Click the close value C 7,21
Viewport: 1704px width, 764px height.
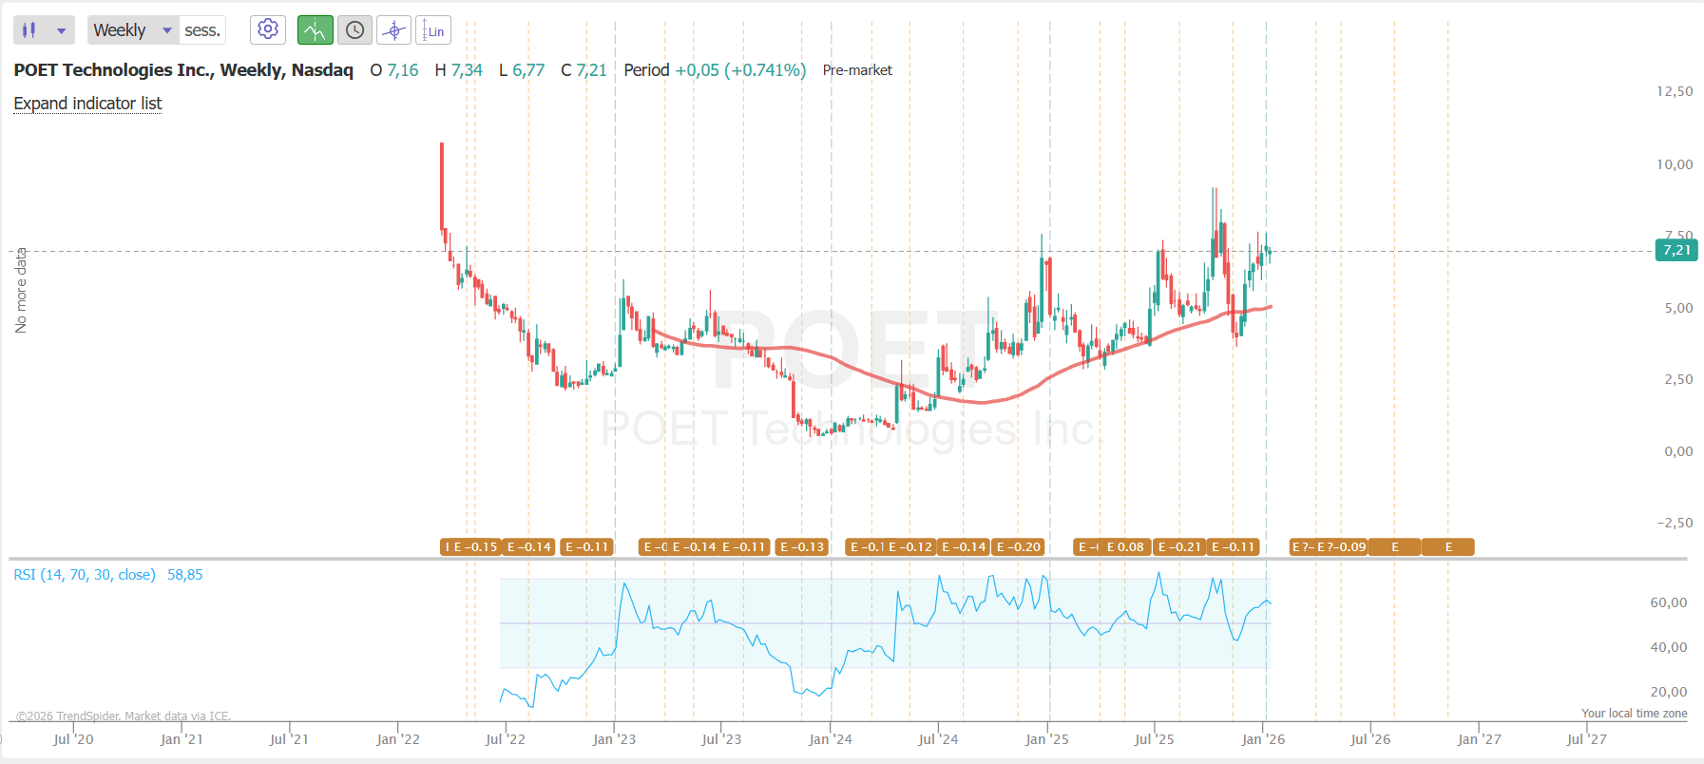point(584,70)
